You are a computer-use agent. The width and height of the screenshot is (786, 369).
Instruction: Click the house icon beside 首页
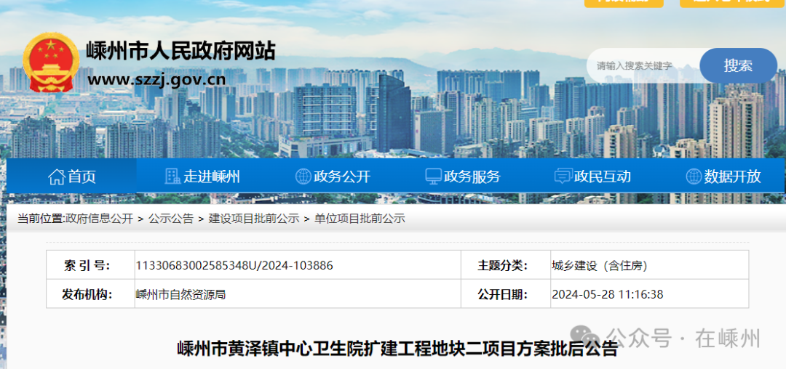[x=56, y=177]
